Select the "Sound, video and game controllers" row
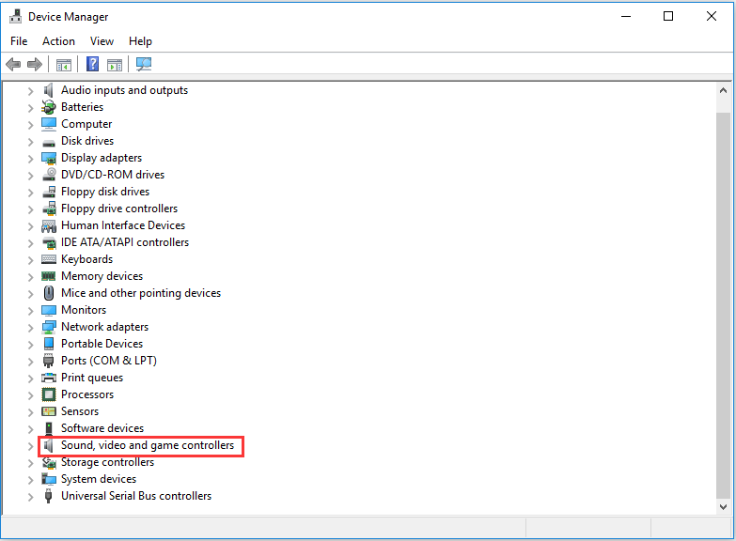This screenshot has width=736, height=541. pos(141,445)
